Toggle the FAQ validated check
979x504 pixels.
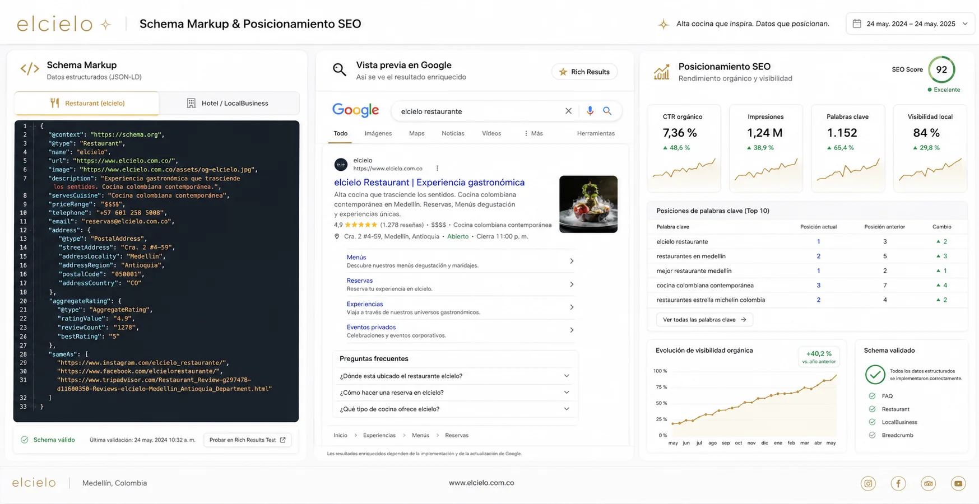tap(872, 396)
